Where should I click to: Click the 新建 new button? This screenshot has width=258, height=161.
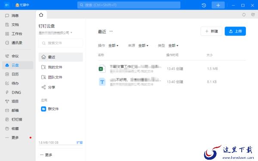point(211,31)
